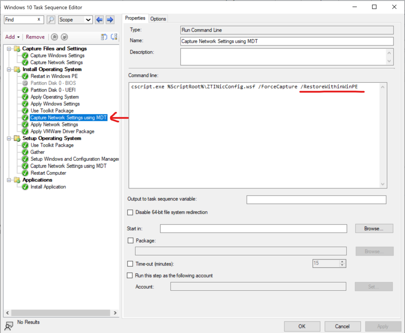
Task: Click the move step up icon
Action: 104,37
